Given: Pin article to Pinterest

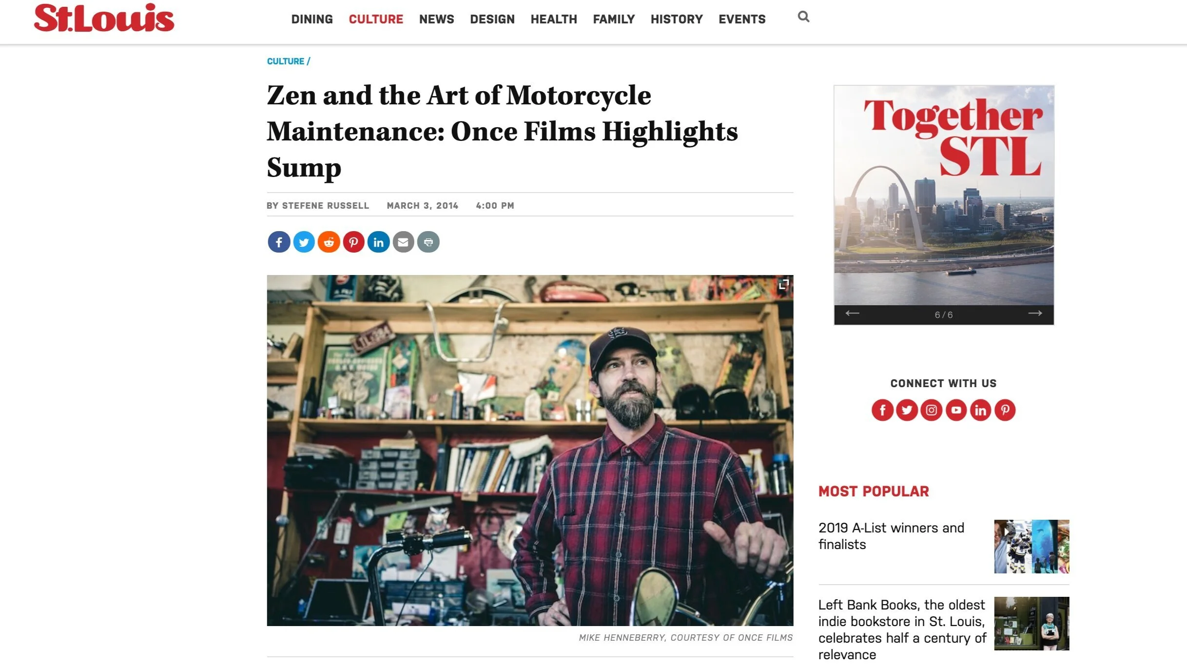Looking at the screenshot, I should 353,242.
